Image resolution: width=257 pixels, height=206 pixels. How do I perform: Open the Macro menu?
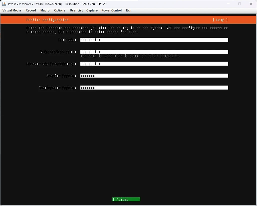click(x=45, y=10)
